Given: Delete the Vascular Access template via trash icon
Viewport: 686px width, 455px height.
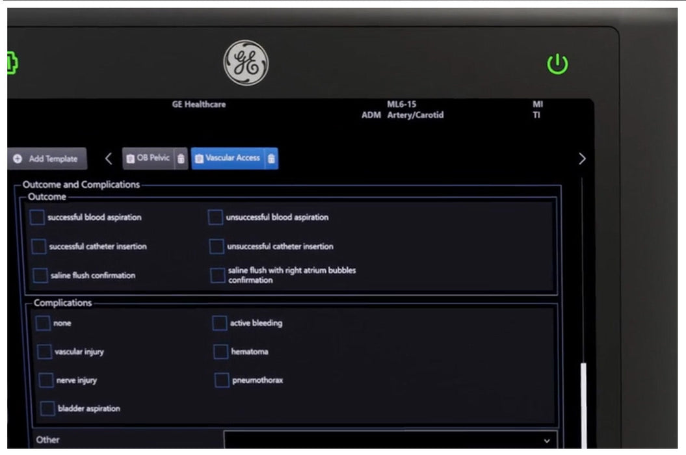Looking at the screenshot, I should click(x=271, y=159).
